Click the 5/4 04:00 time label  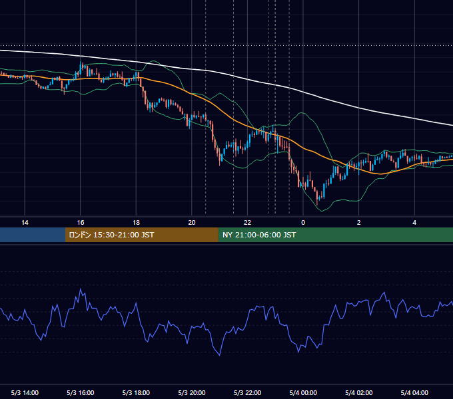pyautogui.click(x=414, y=392)
